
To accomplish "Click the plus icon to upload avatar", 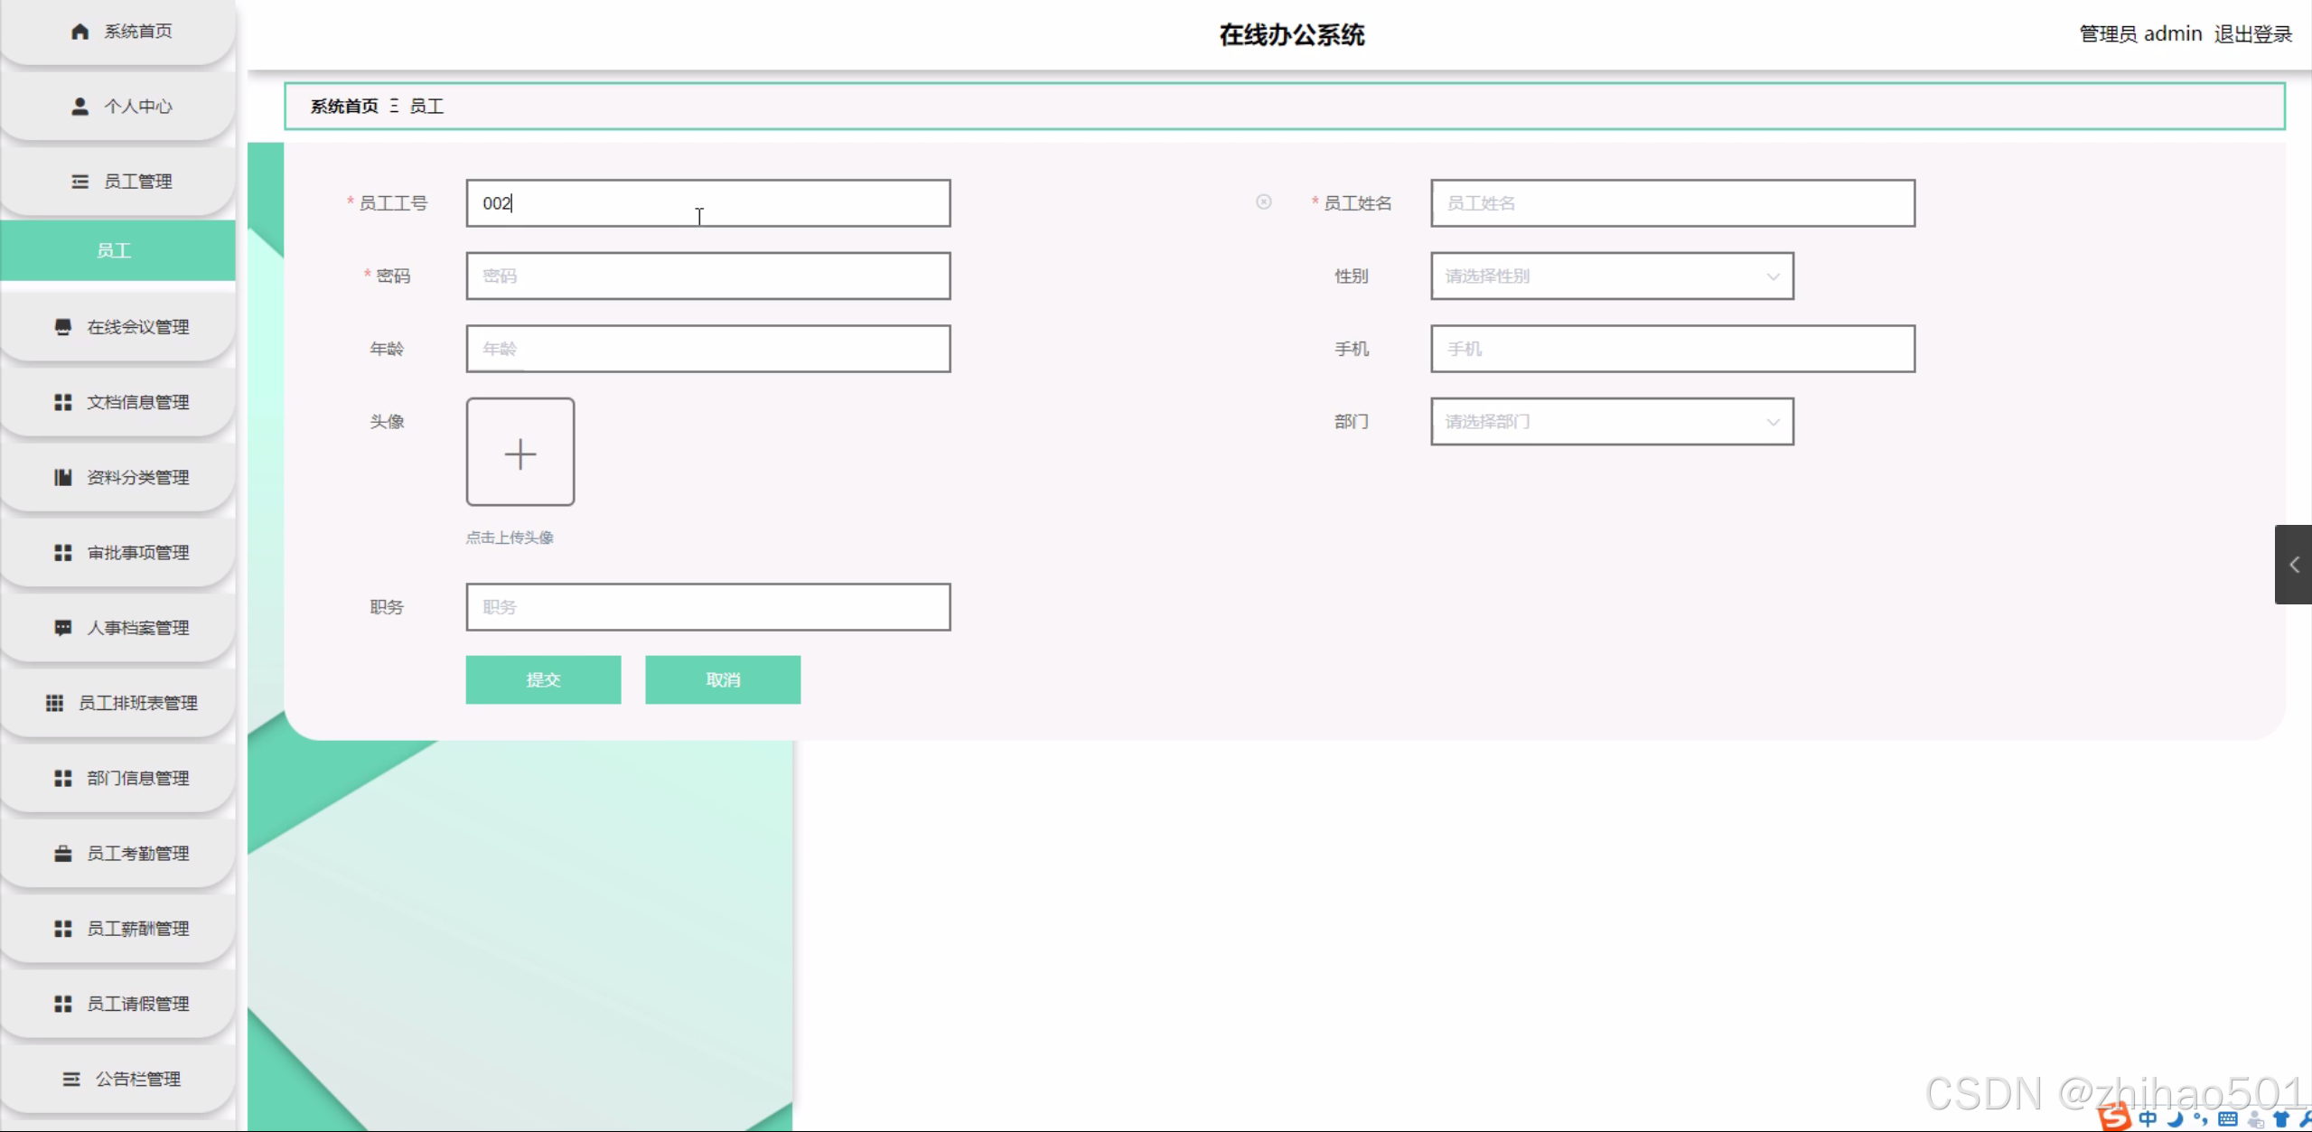I will tap(519, 453).
